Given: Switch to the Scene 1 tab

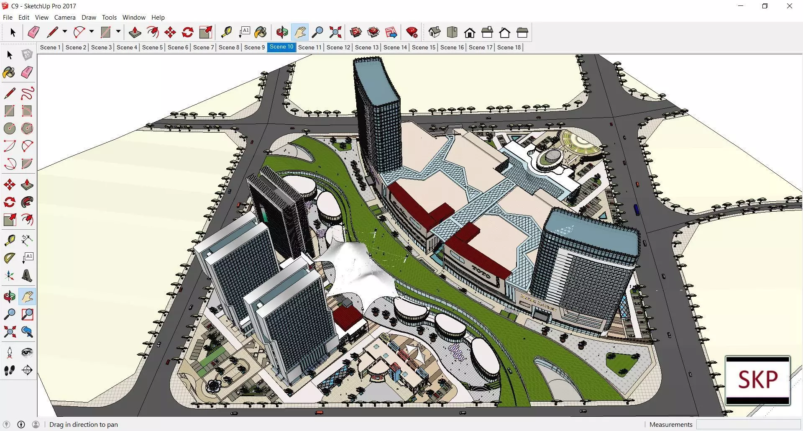Looking at the screenshot, I should click(x=50, y=47).
